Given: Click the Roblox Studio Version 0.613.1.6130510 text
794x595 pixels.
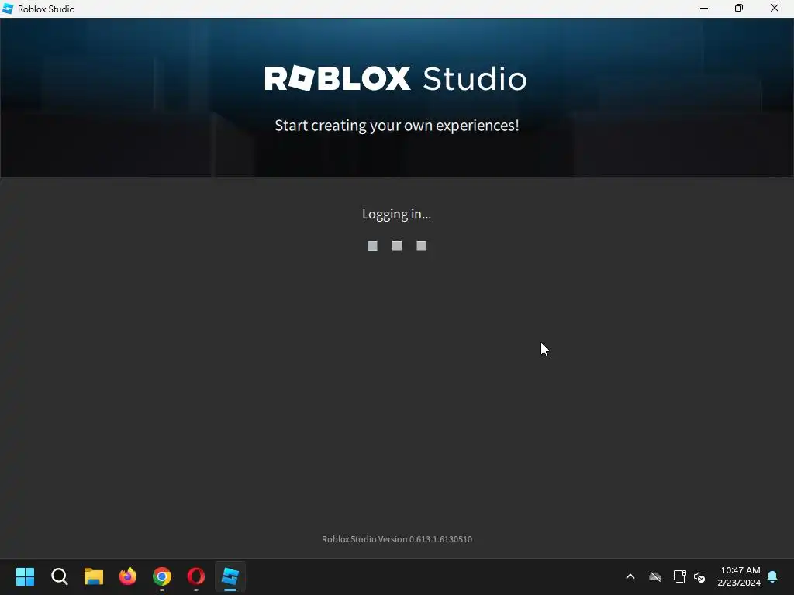Looking at the screenshot, I should [397, 539].
